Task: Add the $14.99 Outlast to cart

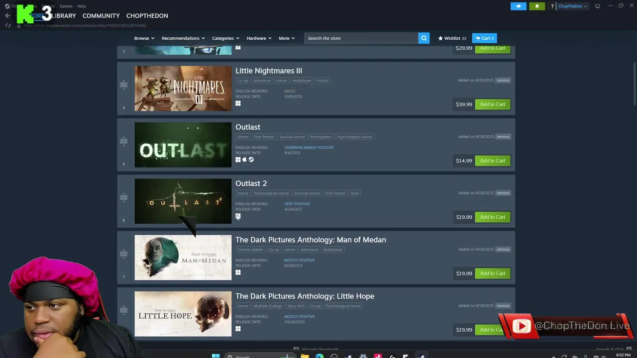Action: (492, 161)
